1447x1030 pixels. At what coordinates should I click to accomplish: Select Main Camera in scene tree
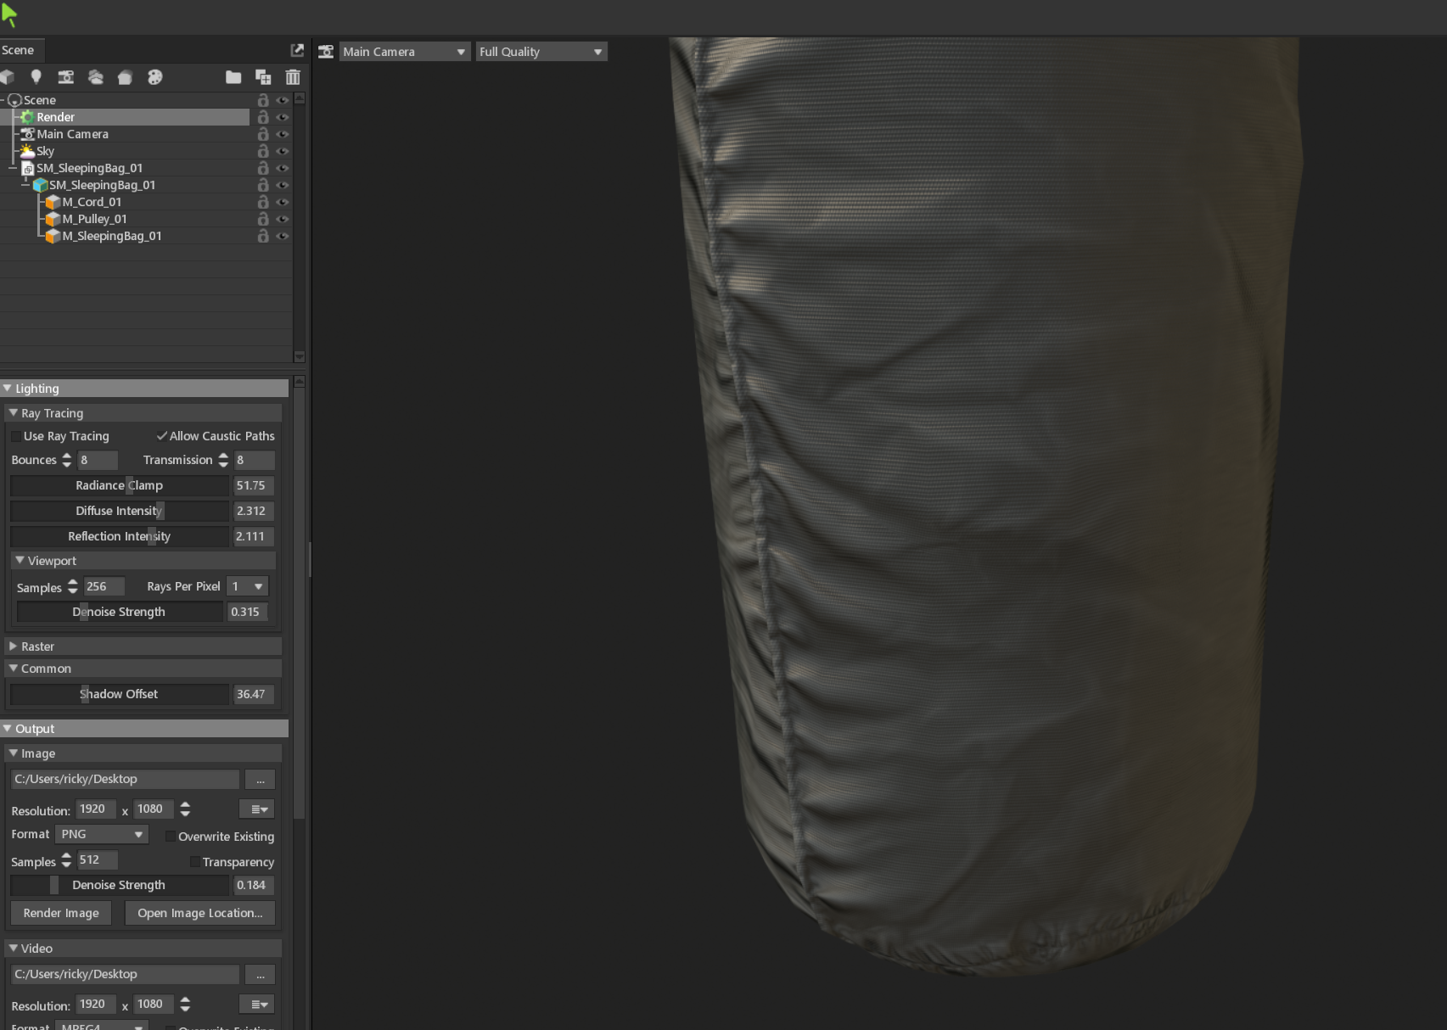[x=72, y=134]
